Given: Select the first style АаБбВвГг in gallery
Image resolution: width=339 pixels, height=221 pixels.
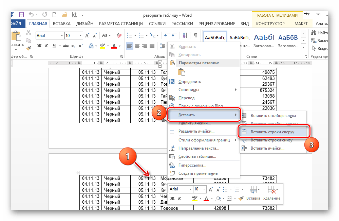Looking at the screenshot, I should tap(215, 38).
